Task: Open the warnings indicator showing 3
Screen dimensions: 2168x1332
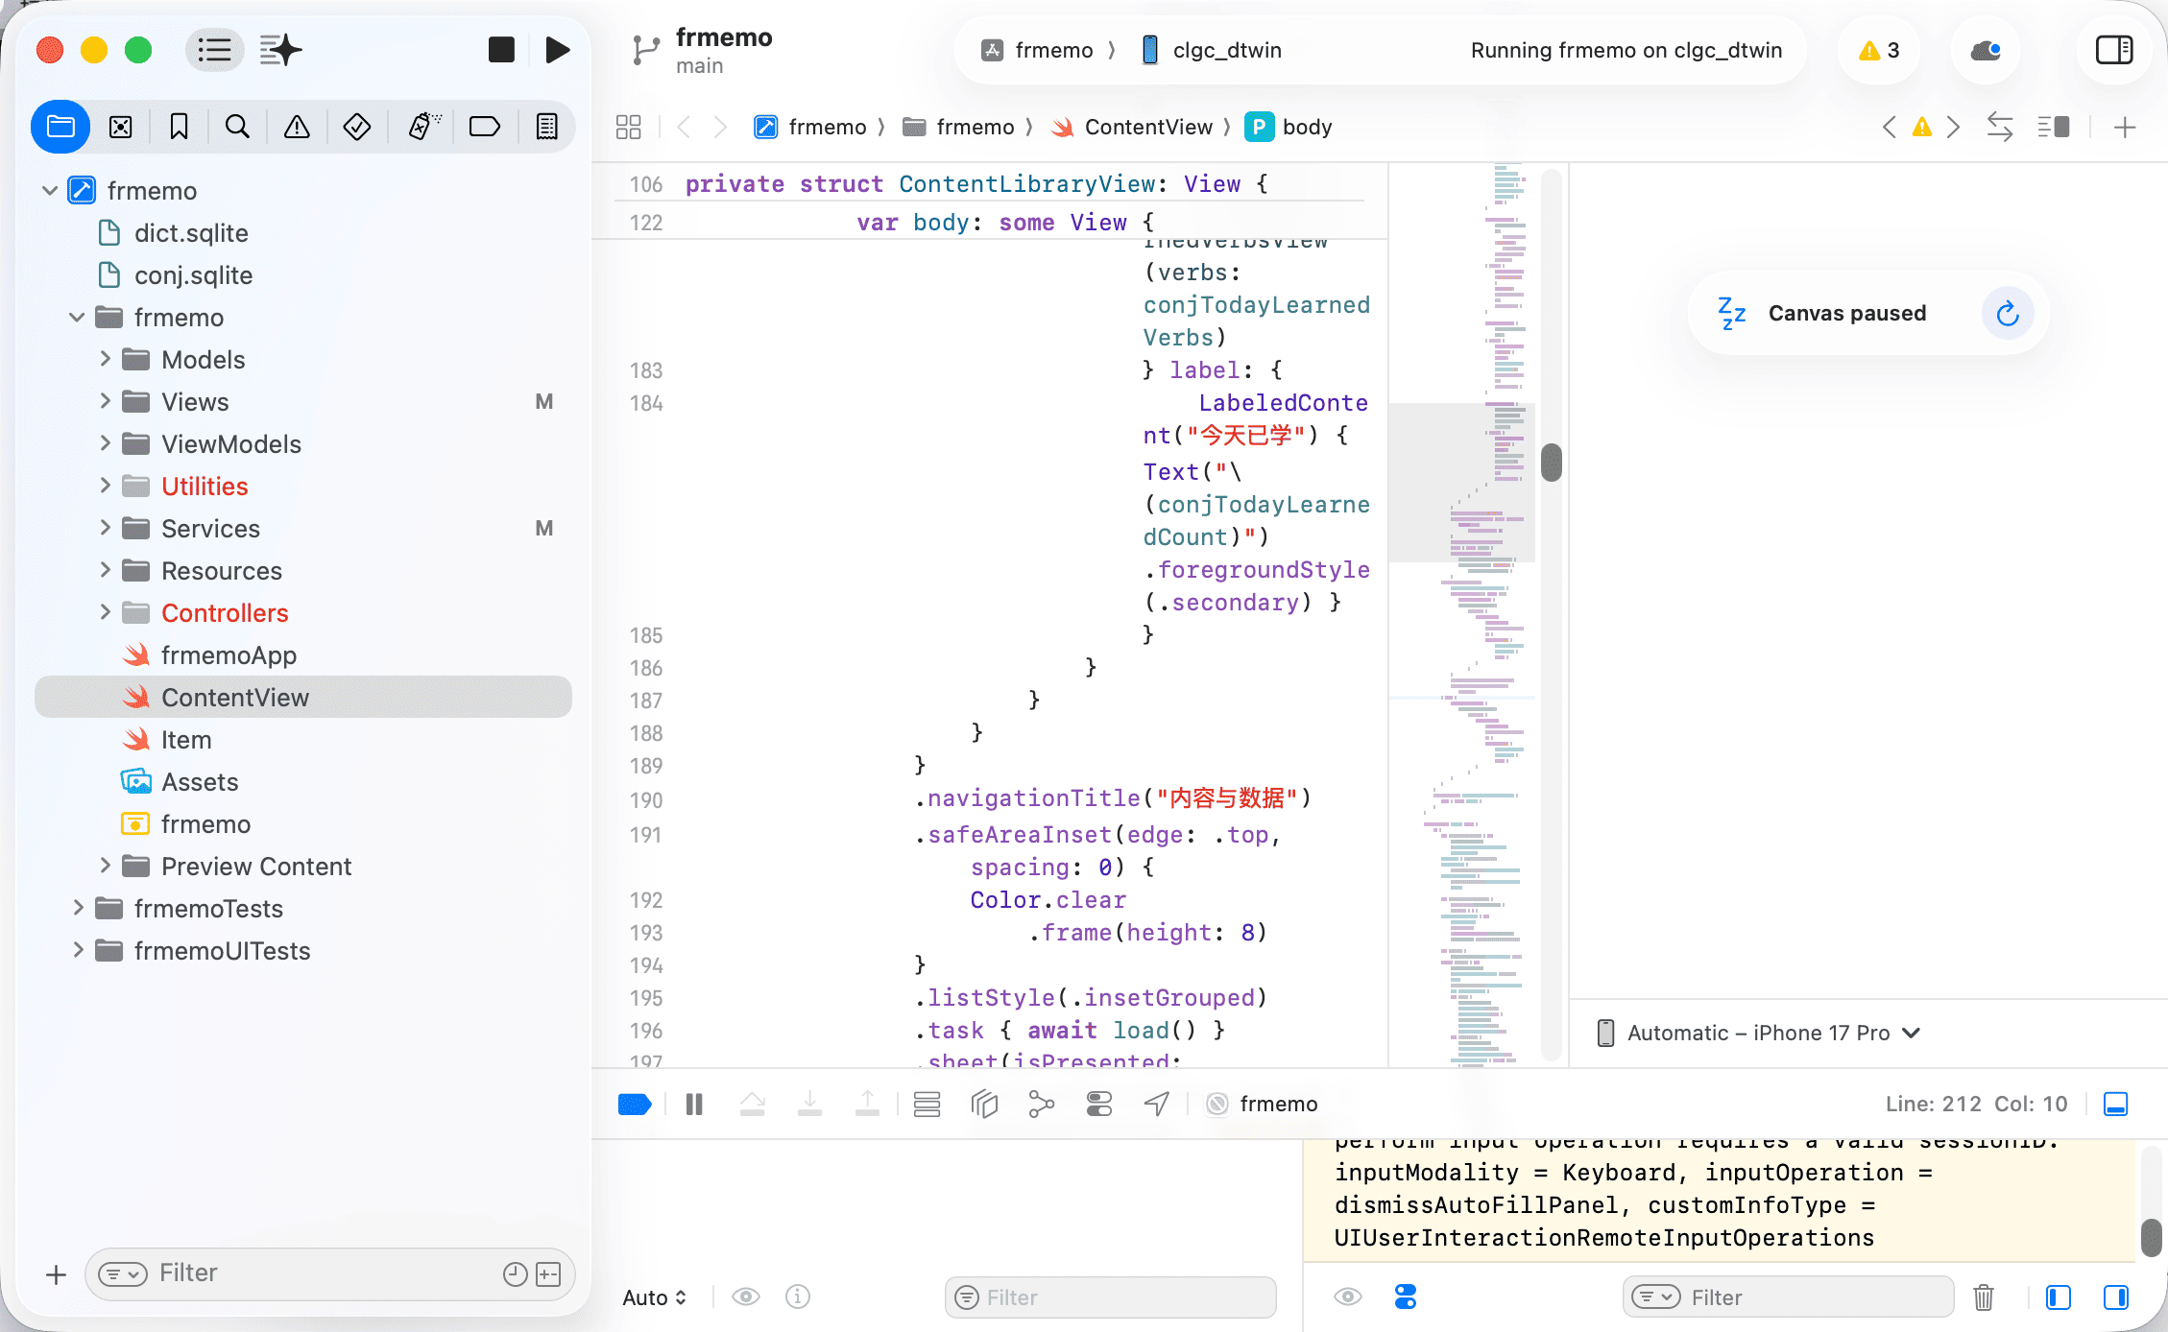Action: tap(1879, 50)
